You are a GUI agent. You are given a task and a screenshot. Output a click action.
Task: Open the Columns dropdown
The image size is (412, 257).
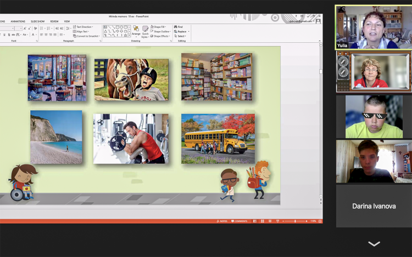(62, 35)
